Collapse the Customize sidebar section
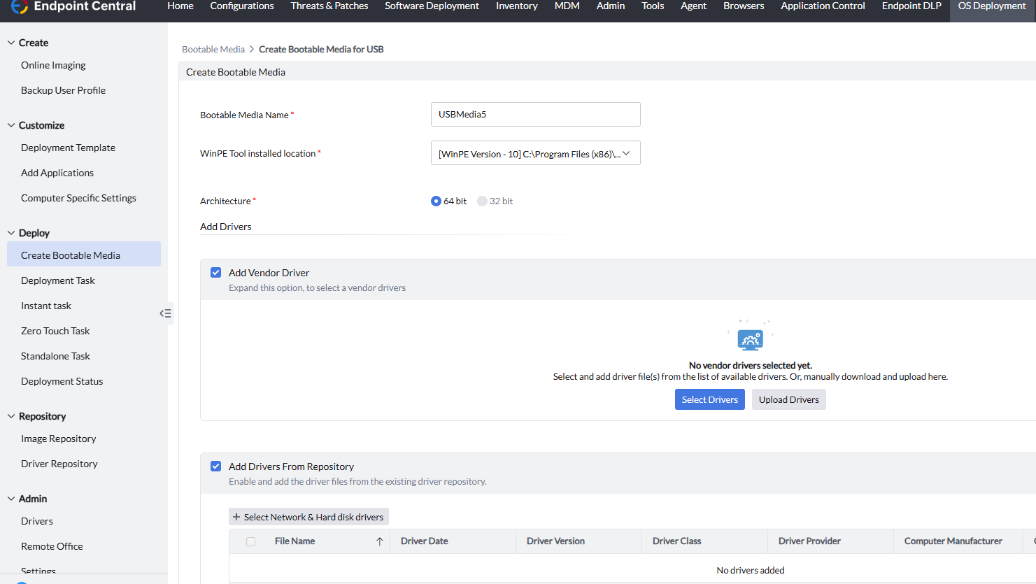Screen dimensions: 1036x584 (x=11, y=125)
